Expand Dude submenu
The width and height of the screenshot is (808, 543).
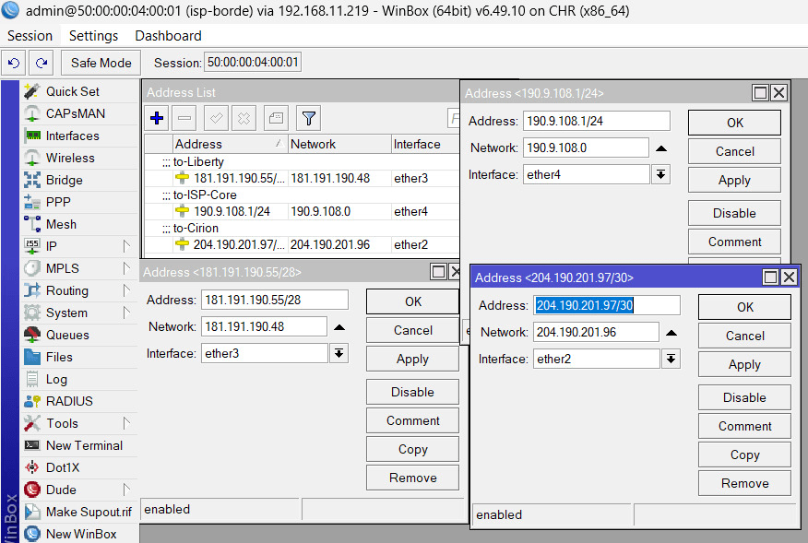126,490
